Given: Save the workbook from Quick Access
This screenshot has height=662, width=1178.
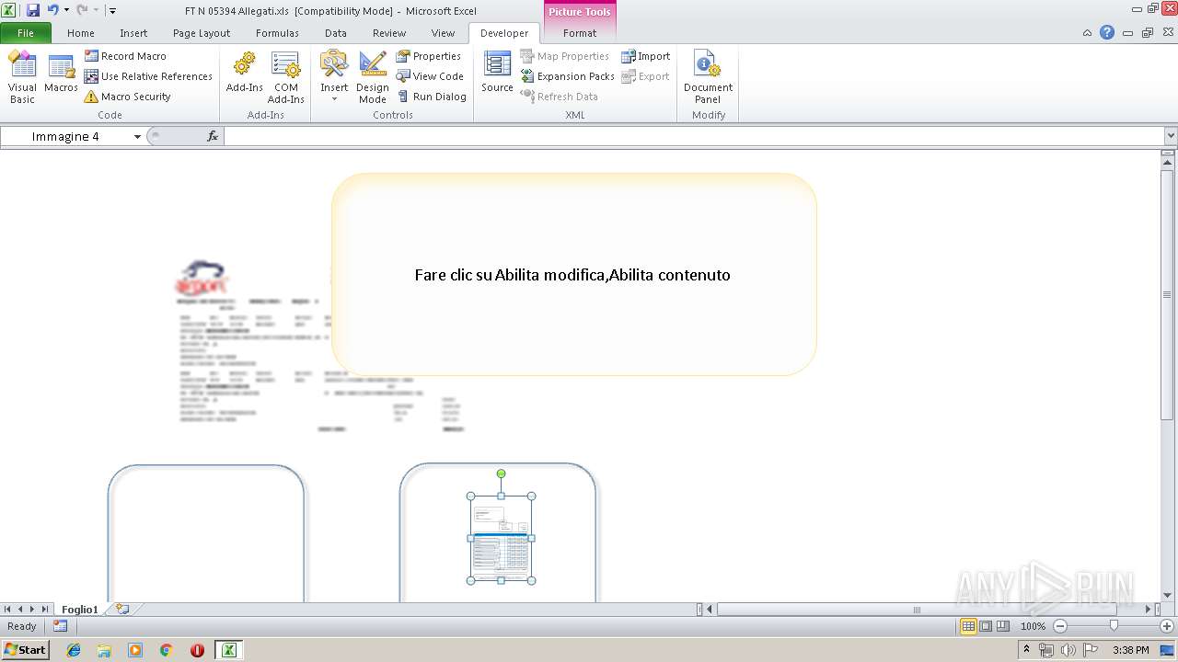Looking at the screenshot, I should point(33,10).
